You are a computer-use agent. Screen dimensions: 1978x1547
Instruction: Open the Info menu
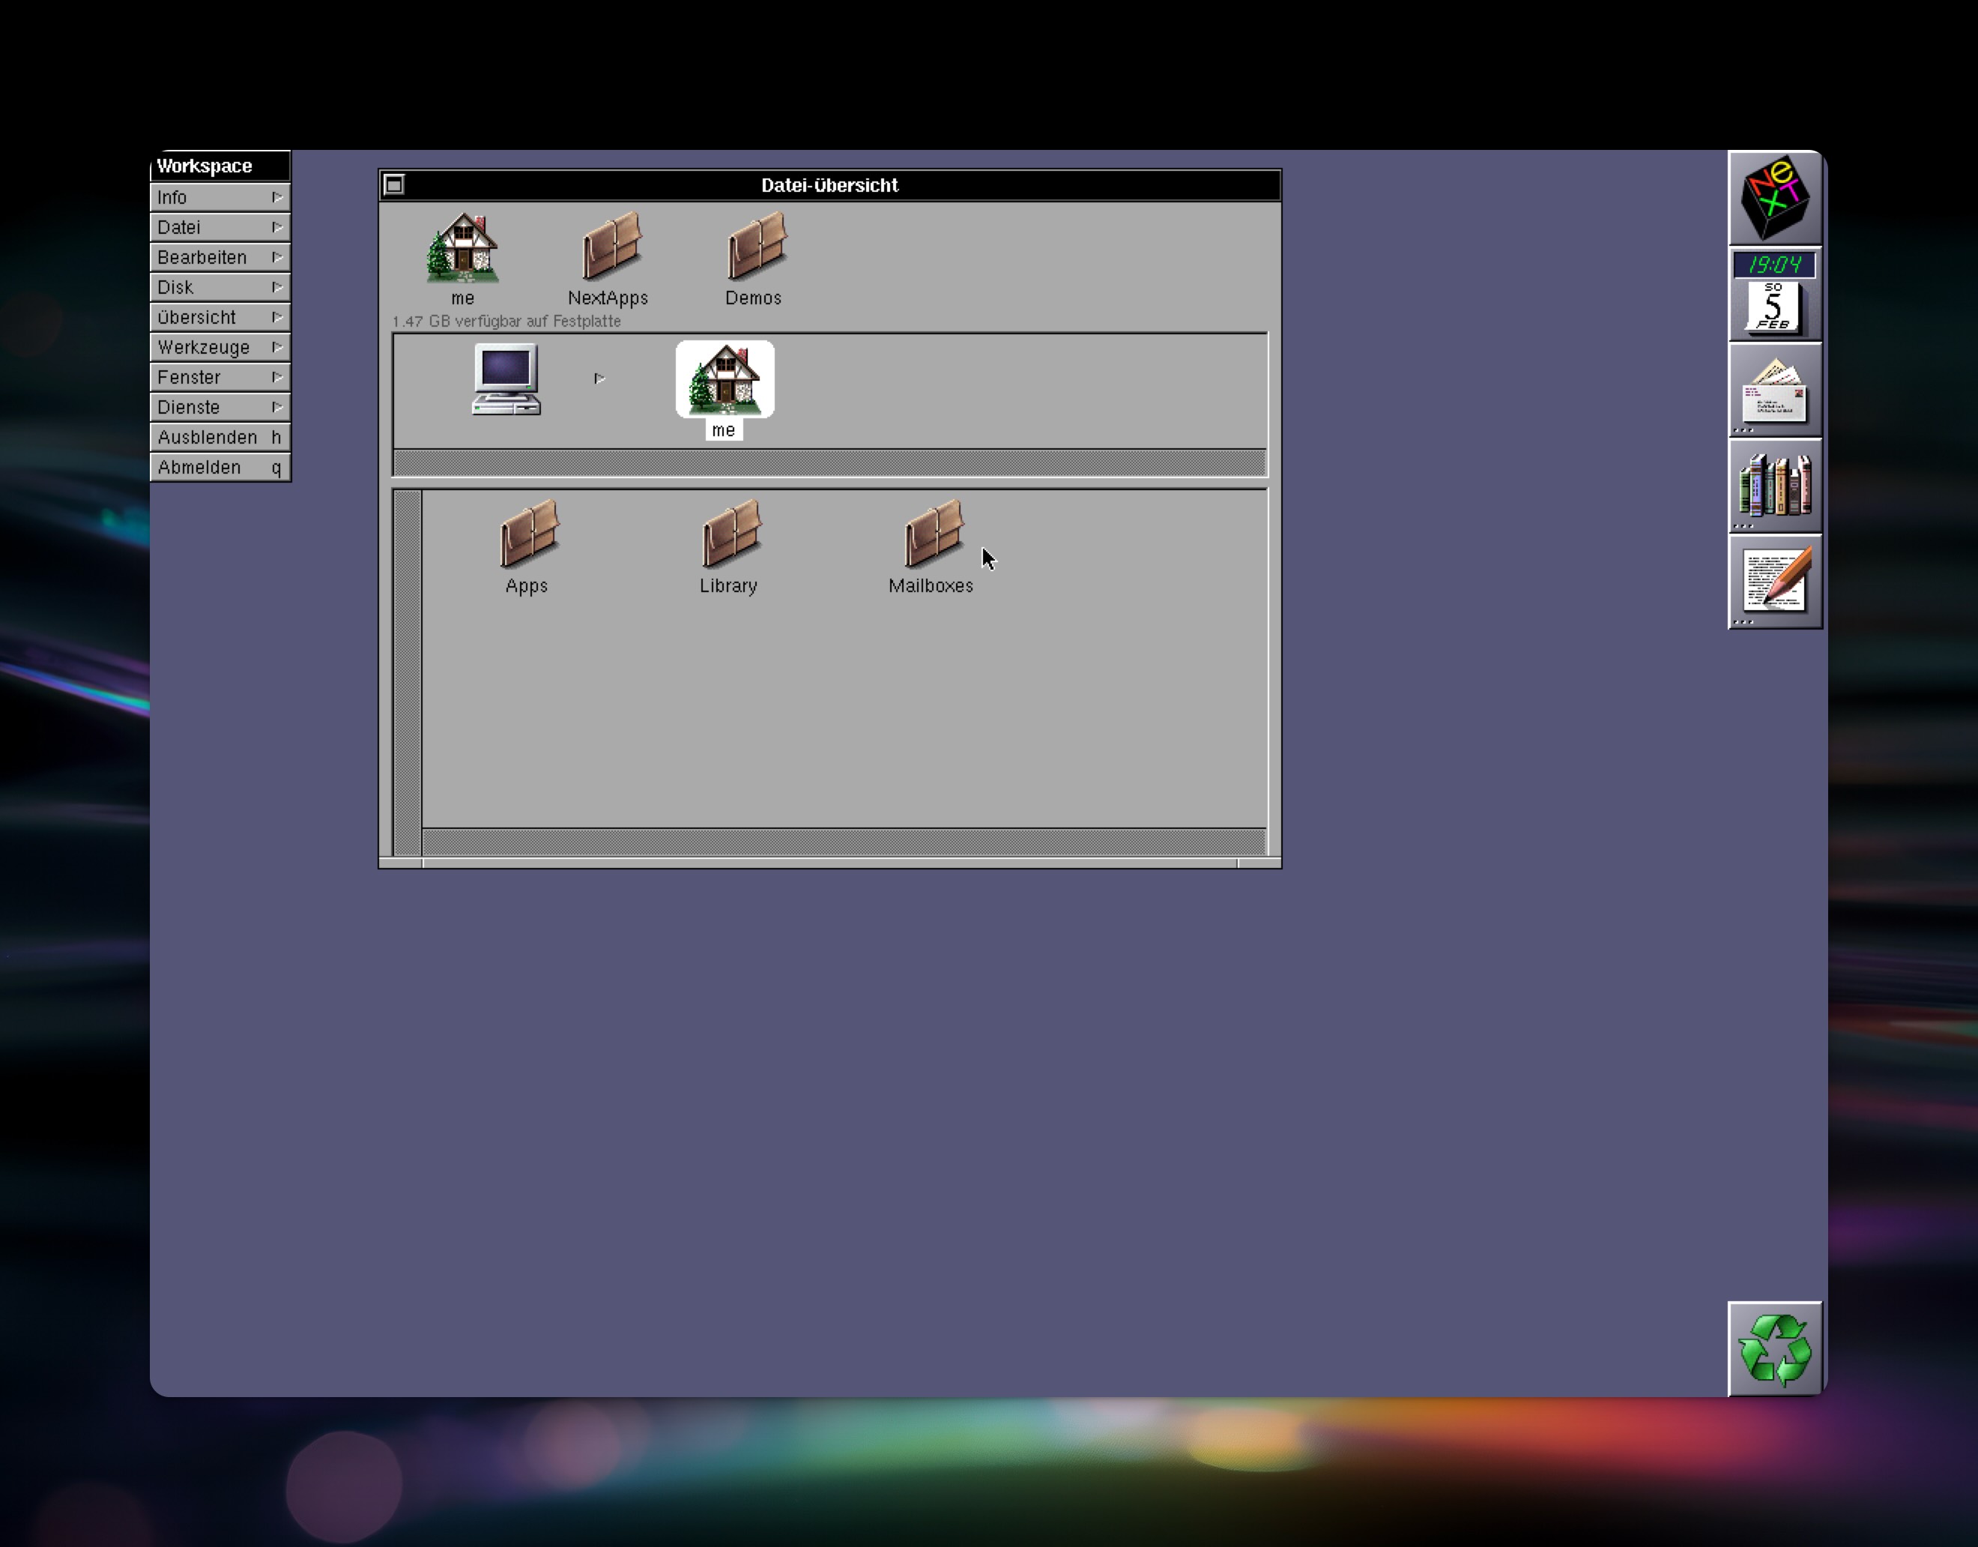point(220,198)
